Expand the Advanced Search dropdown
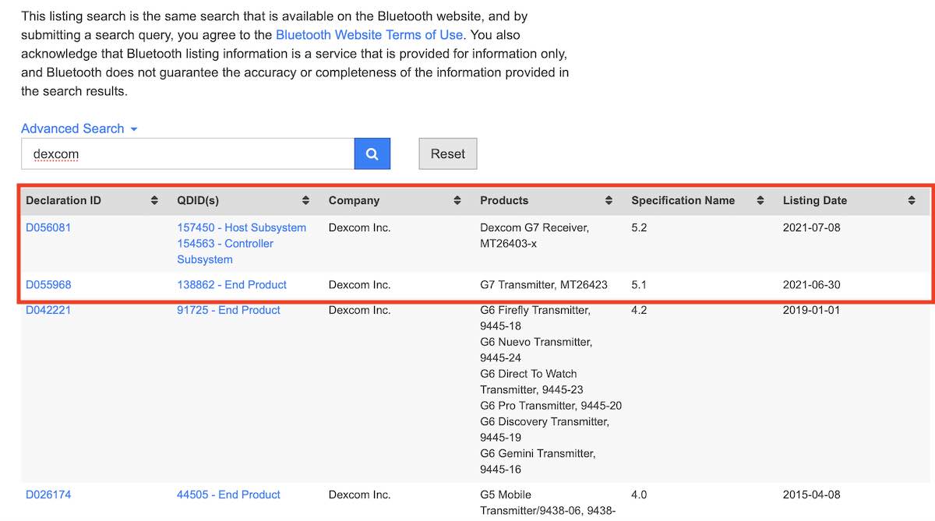The image size is (935, 521). [79, 128]
